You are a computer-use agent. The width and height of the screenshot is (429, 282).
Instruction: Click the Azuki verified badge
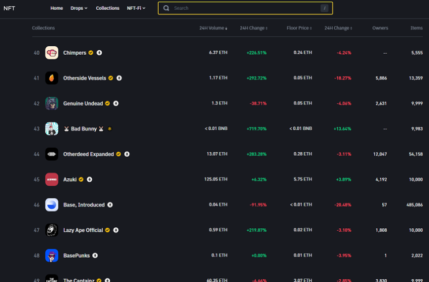(81, 179)
